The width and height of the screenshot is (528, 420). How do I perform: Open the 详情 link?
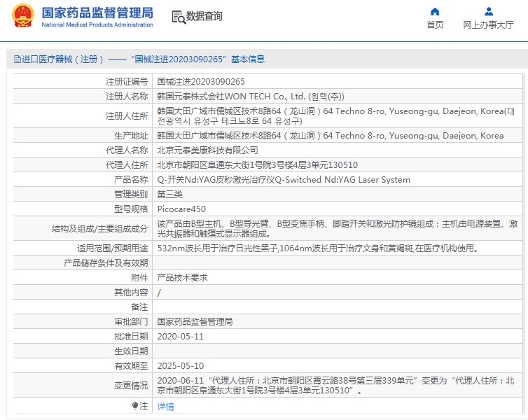tap(166, 407)
